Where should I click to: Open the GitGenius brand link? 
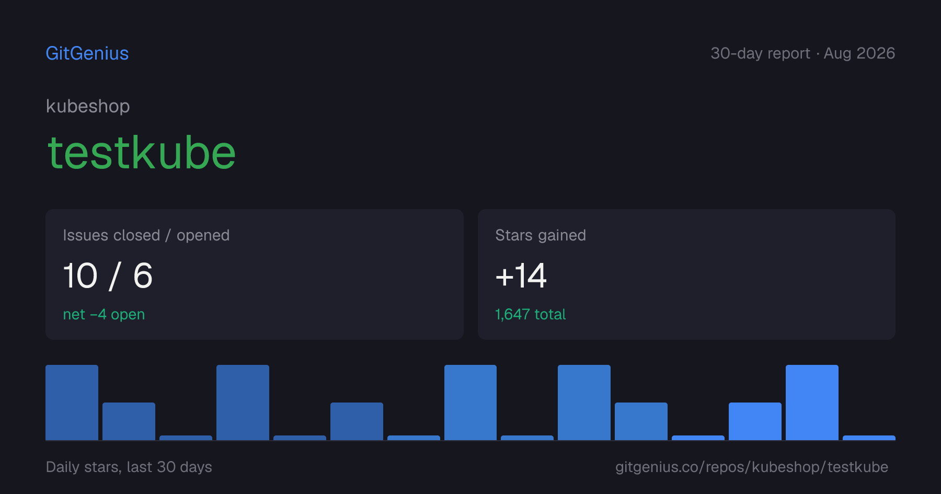87,53
